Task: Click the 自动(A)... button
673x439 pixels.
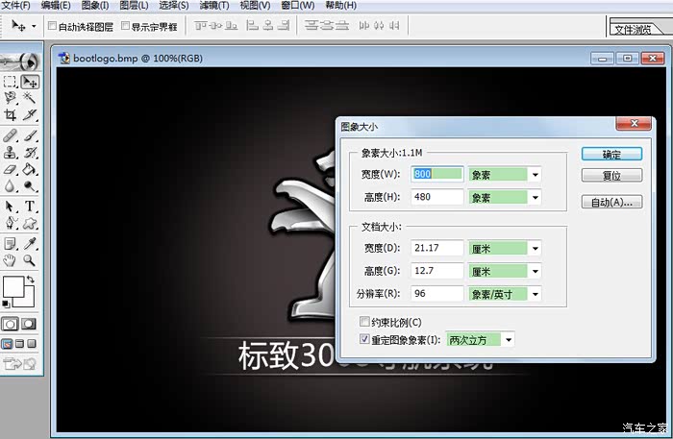Action: click(611, 202)
